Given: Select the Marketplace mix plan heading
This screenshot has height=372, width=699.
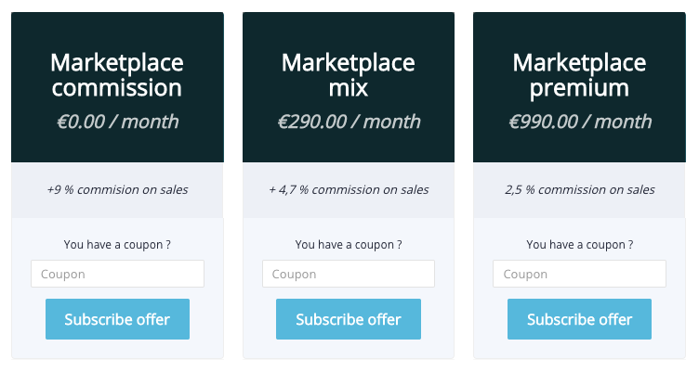Looking at the screenshot, I should click(x=349, y=75).
